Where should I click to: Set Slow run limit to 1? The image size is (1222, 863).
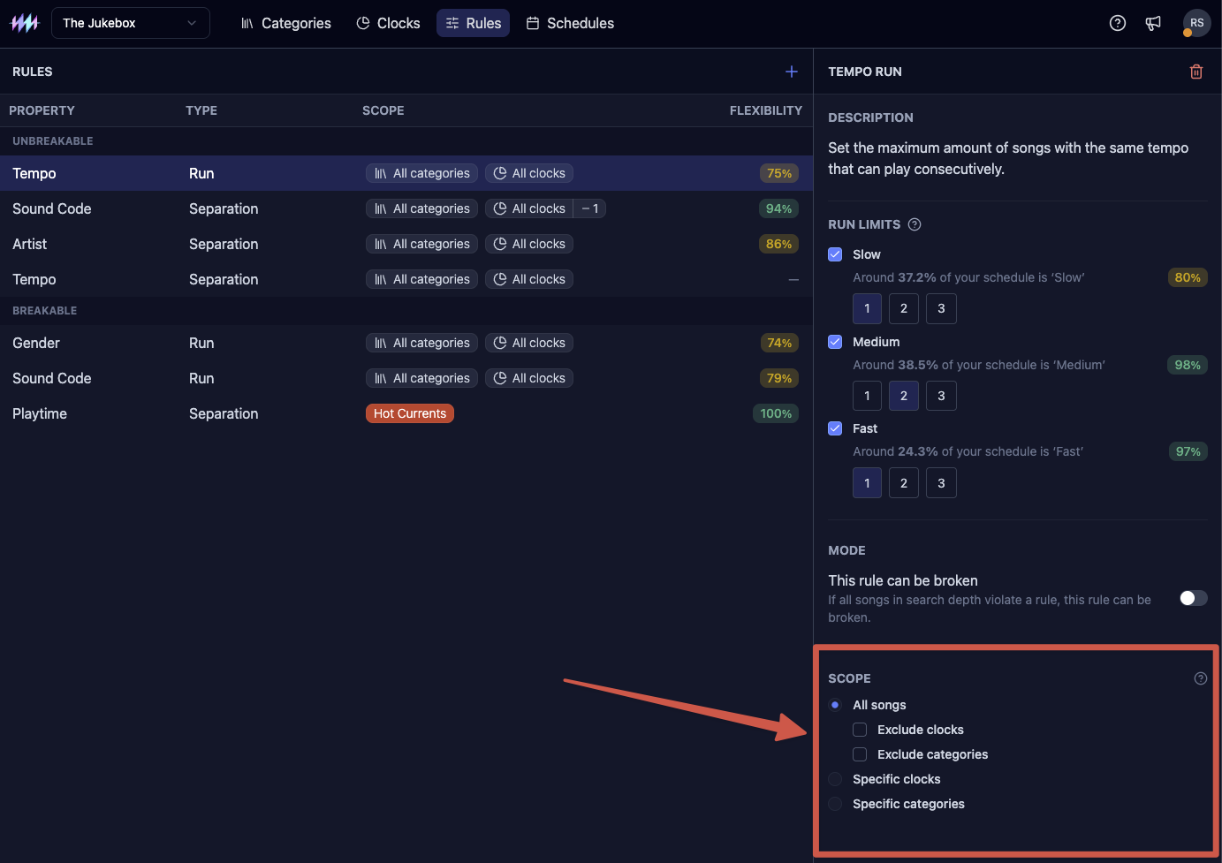[867, 308]
